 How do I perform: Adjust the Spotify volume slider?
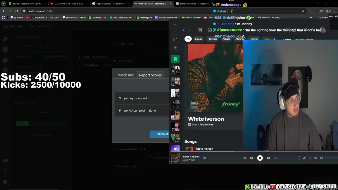pos(331,158)
